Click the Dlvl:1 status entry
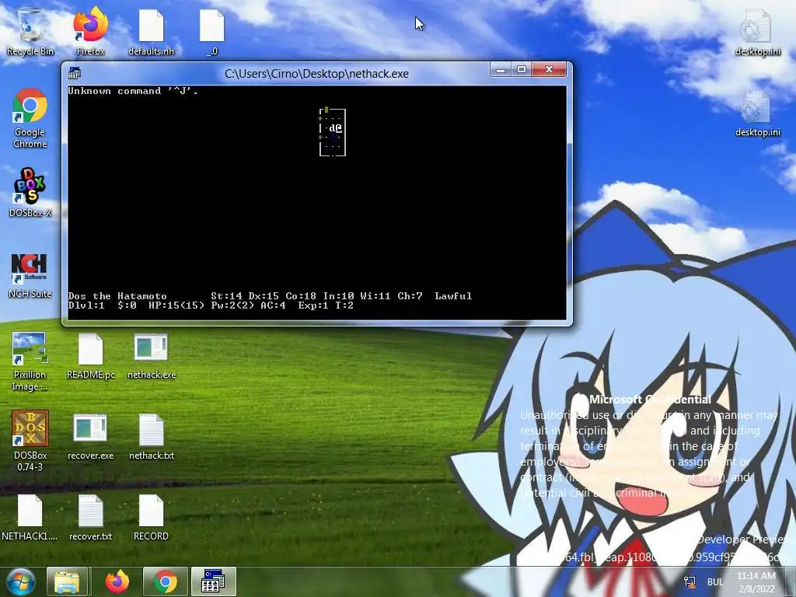This screenshot has height=597, width=796. pyautogui.click(x=86, y=305)
